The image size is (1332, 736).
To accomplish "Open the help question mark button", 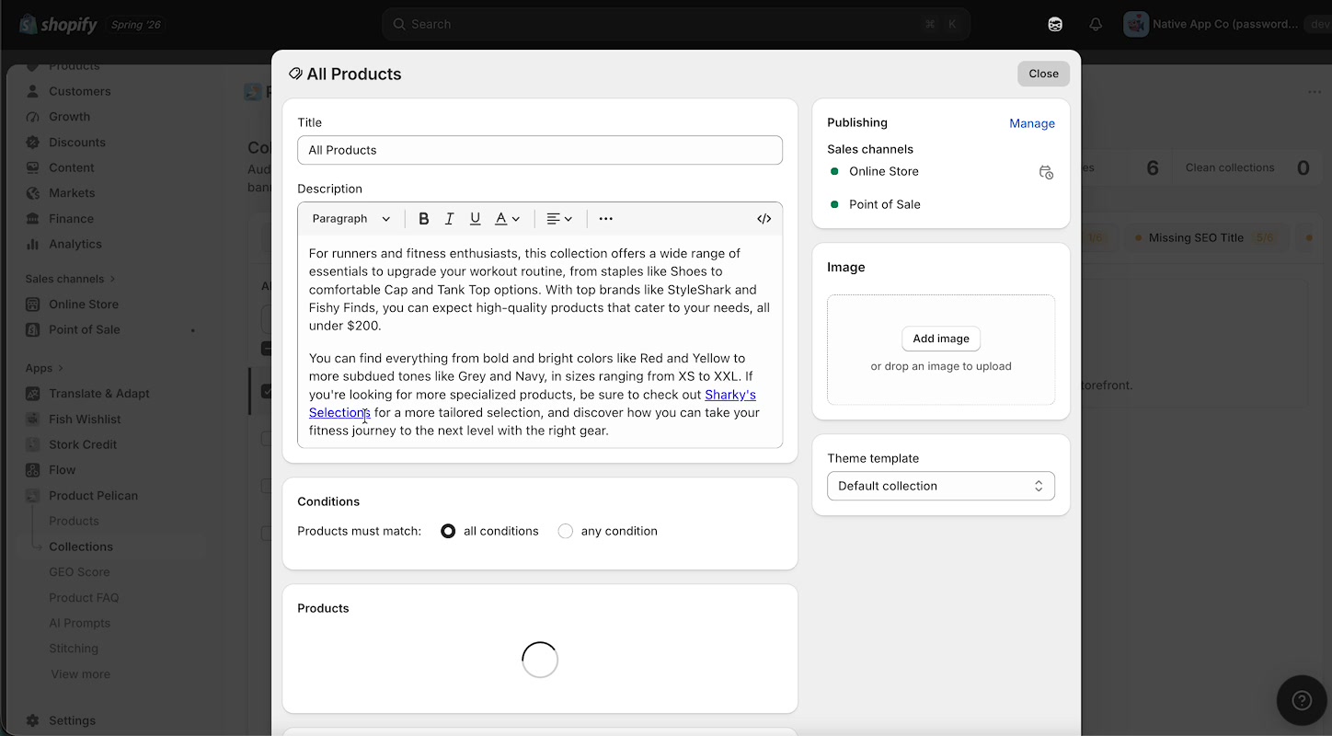I will click(1302, 701).
